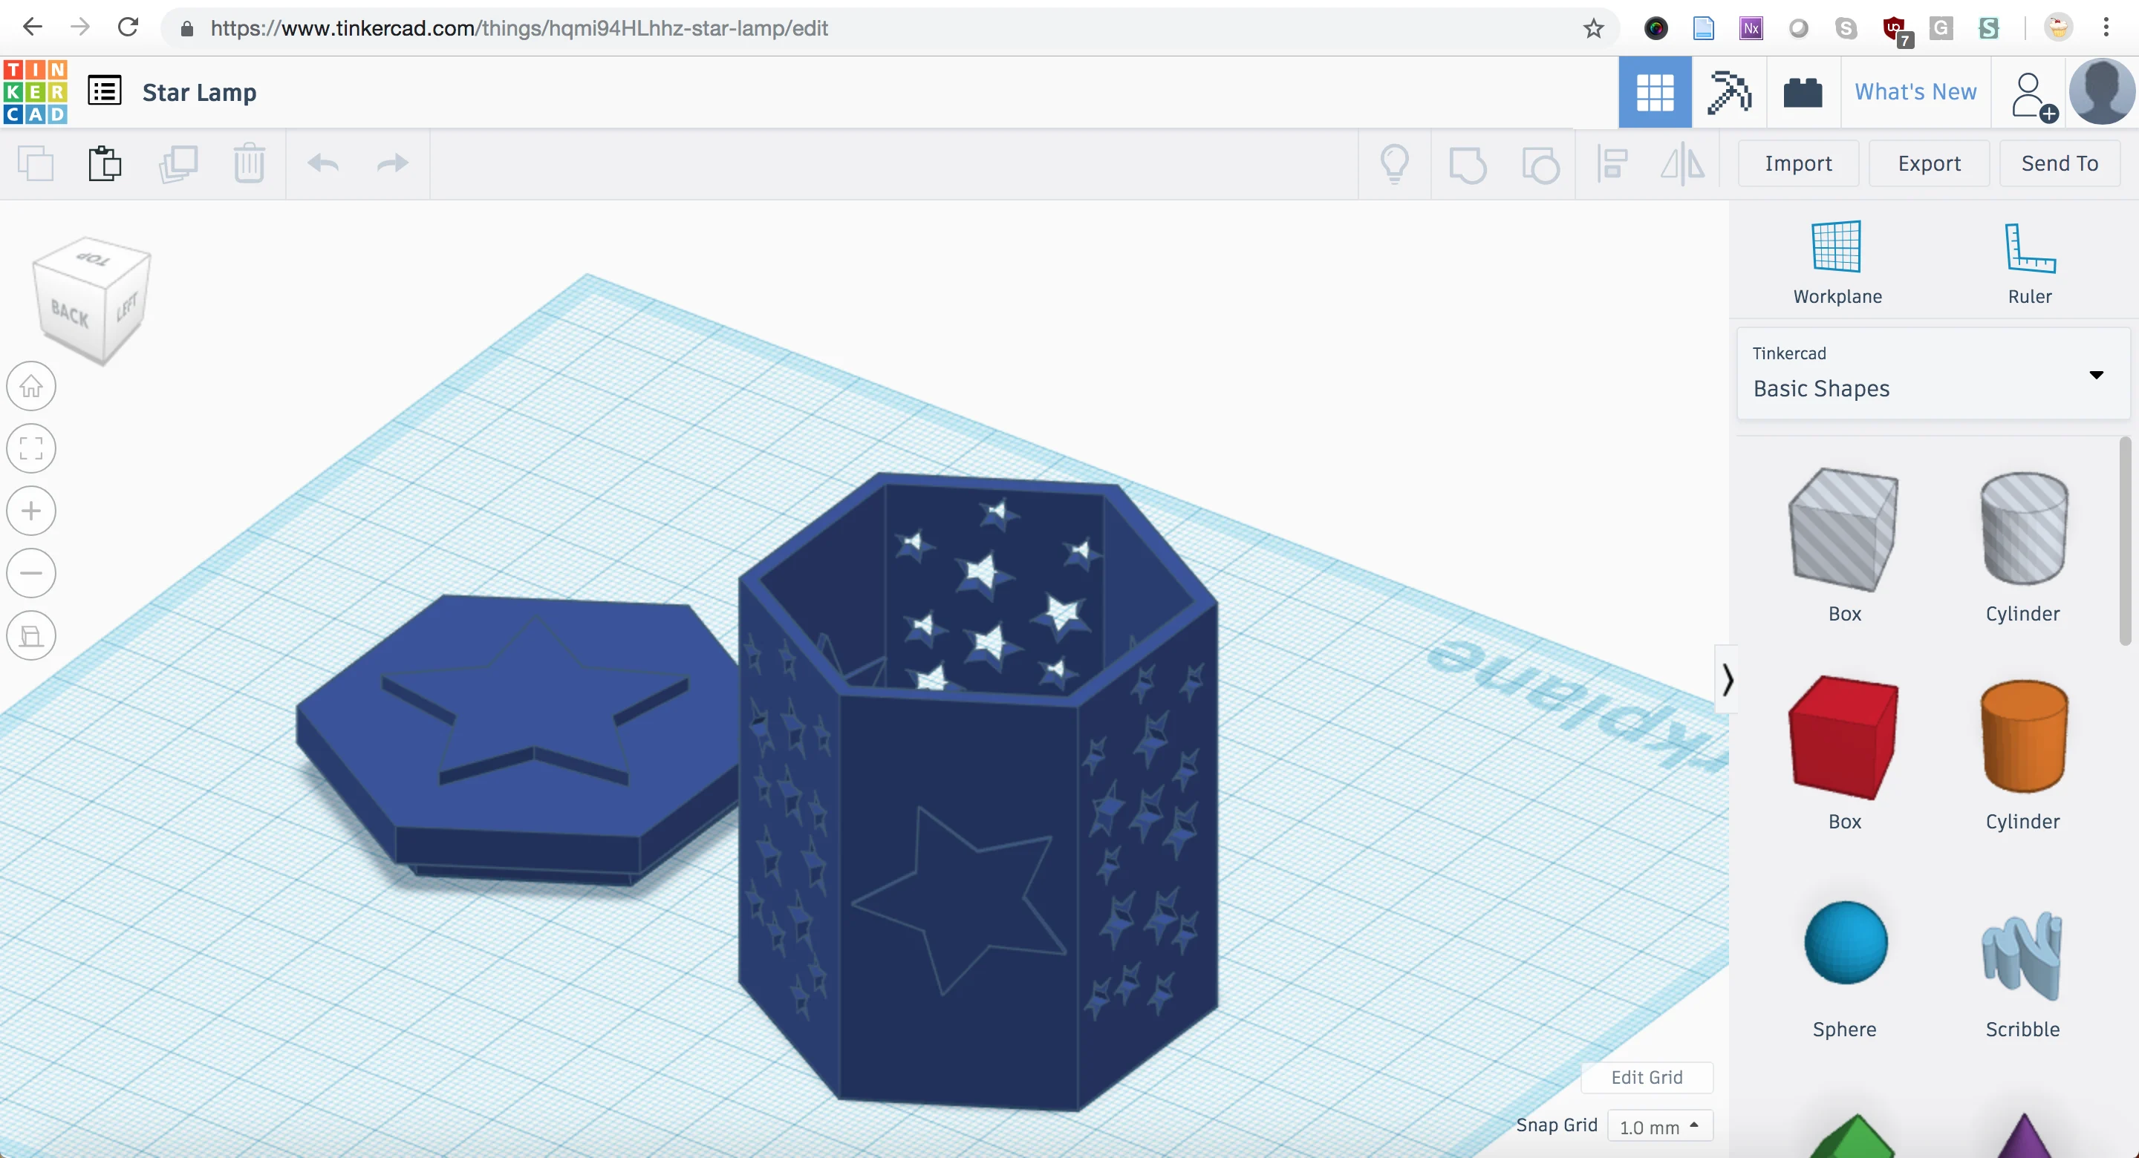Viewport: 2139px width, 1158px height.
Task: Click the Export button
Action: [x=1929, y=163]
